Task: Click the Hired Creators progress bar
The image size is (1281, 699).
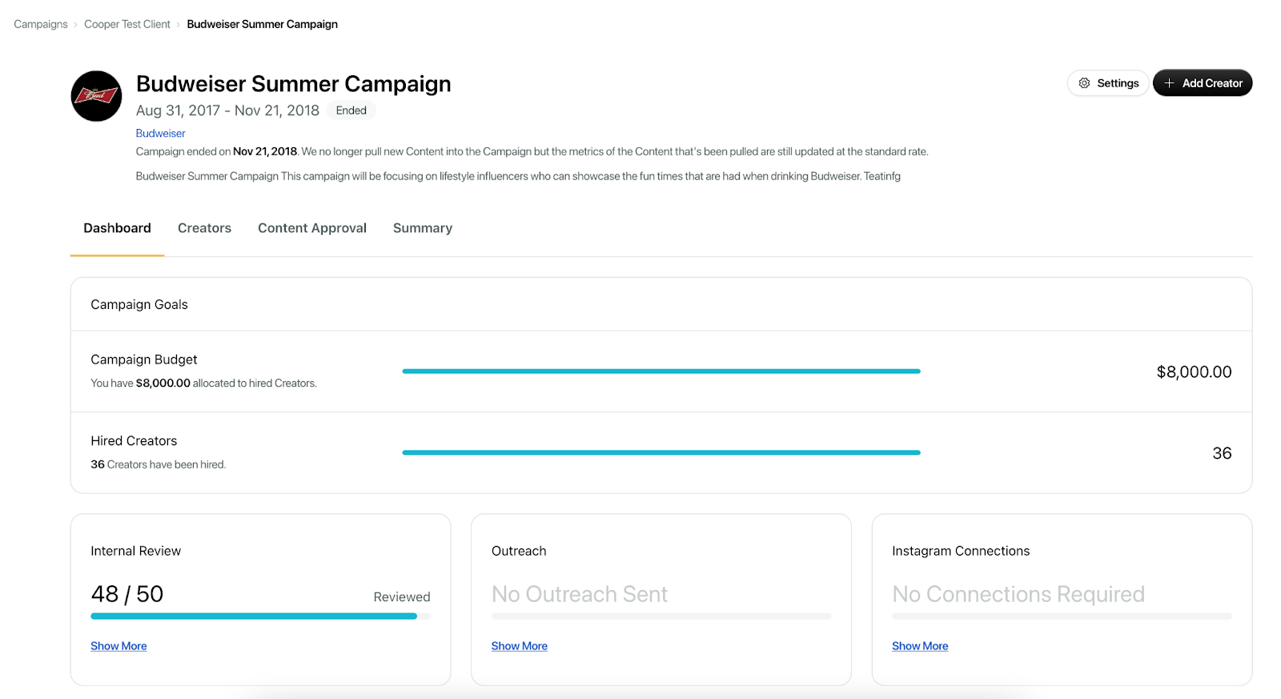Action: 661,452
